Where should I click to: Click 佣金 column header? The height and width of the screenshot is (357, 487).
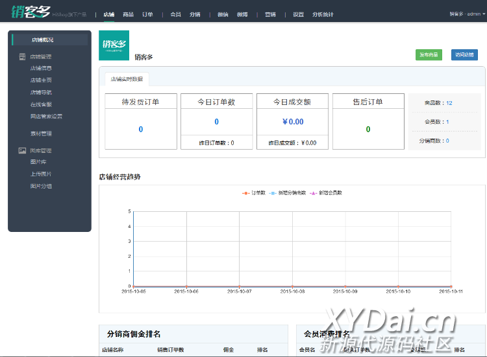229,350
